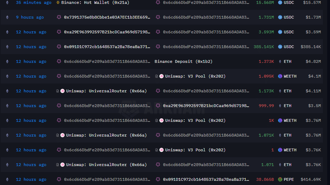Click the USD value $4.1M

point(315,76)
